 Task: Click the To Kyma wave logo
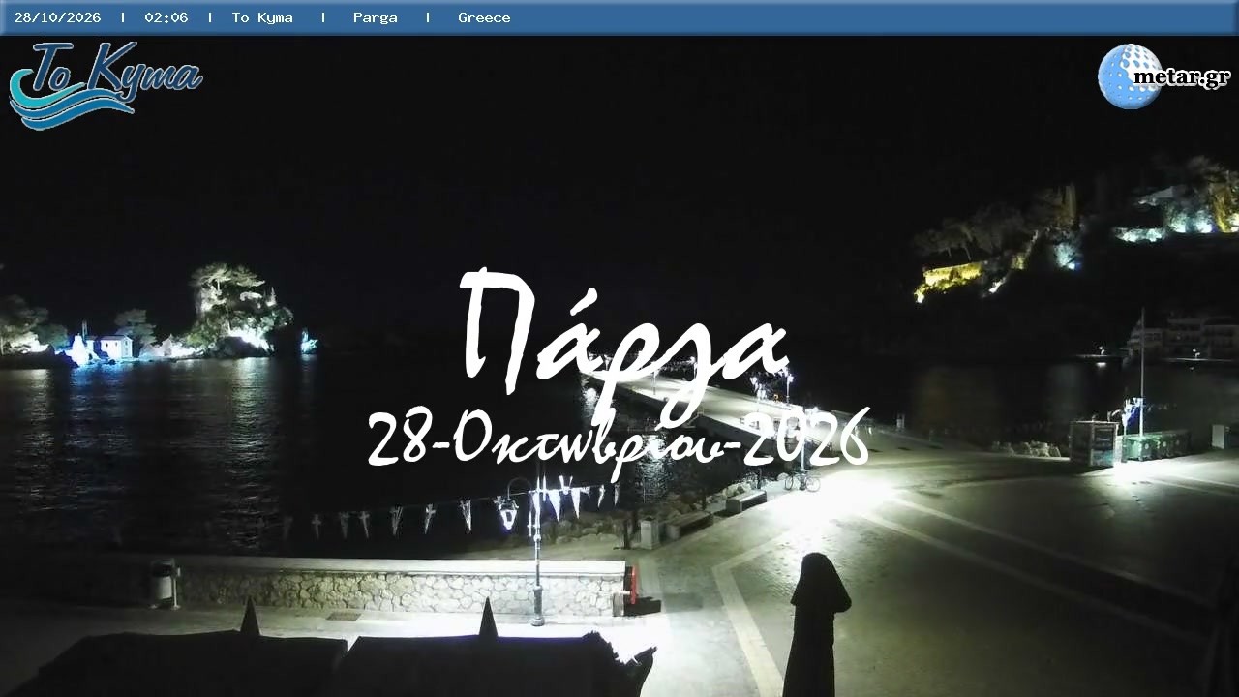[x=106, y=85]
